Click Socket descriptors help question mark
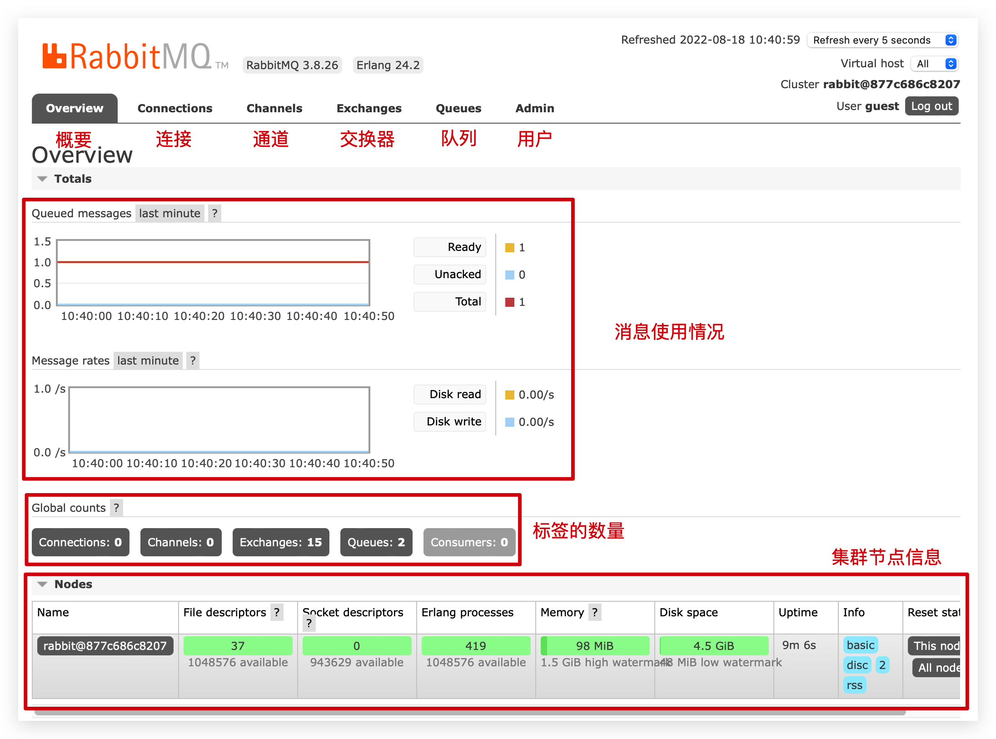 [309, 623]
